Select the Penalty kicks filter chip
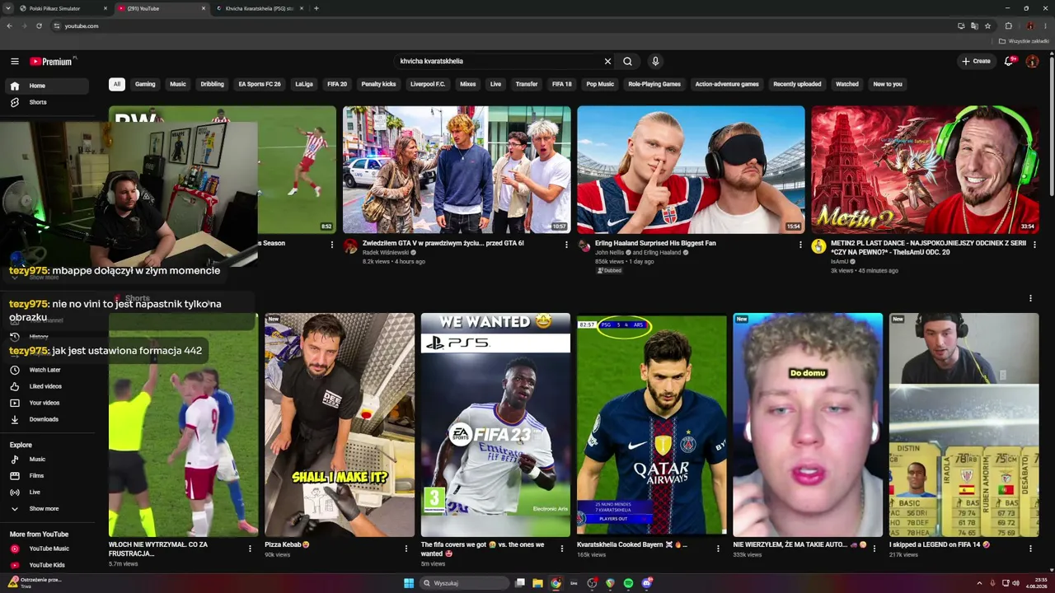This screenshot has height=593, width=1055. [378, 84]
